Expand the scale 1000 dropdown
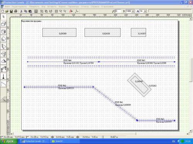The image size is (193, 144). tap(133, 11)
